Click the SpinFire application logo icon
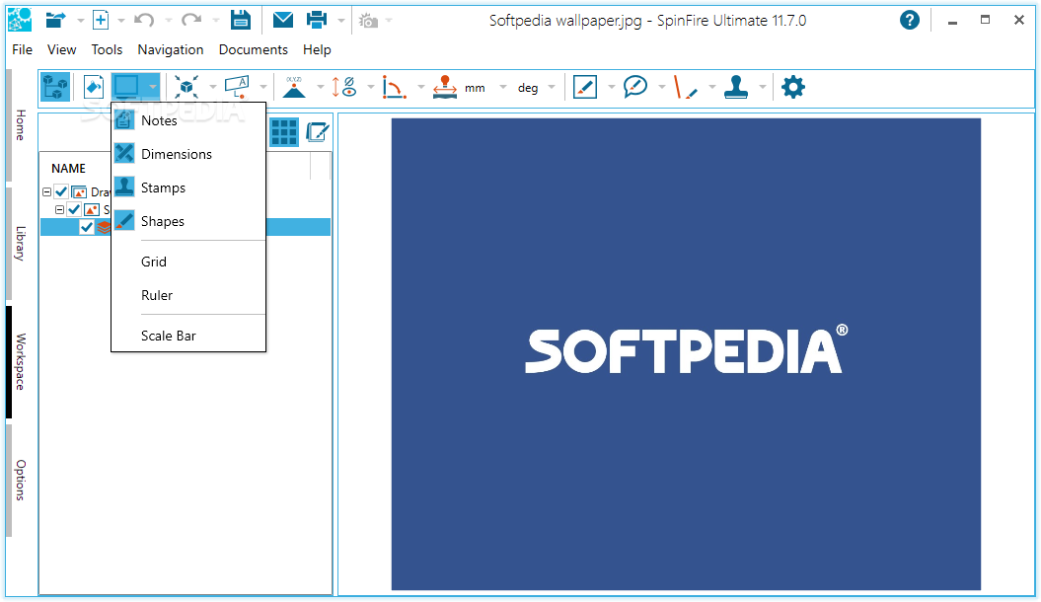Image resolution: width=1041 pixels, height=602 pixels. (x=20, y=20)
